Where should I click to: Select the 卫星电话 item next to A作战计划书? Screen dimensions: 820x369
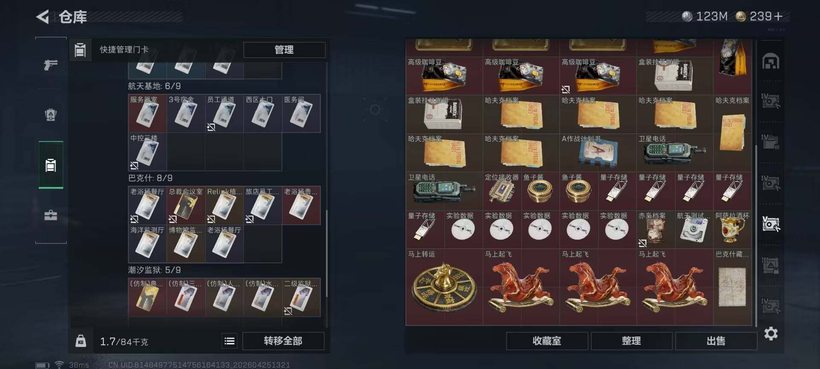675,152
